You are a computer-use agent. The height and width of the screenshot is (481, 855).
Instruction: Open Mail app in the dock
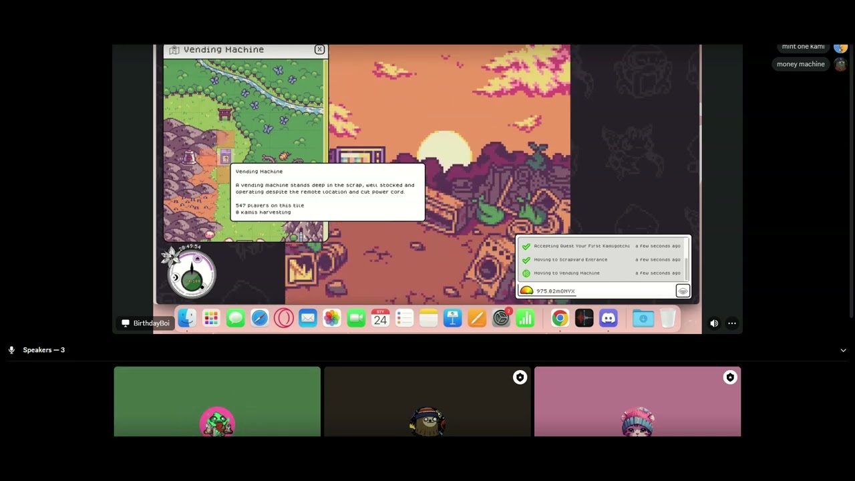(x=307, y=319)
